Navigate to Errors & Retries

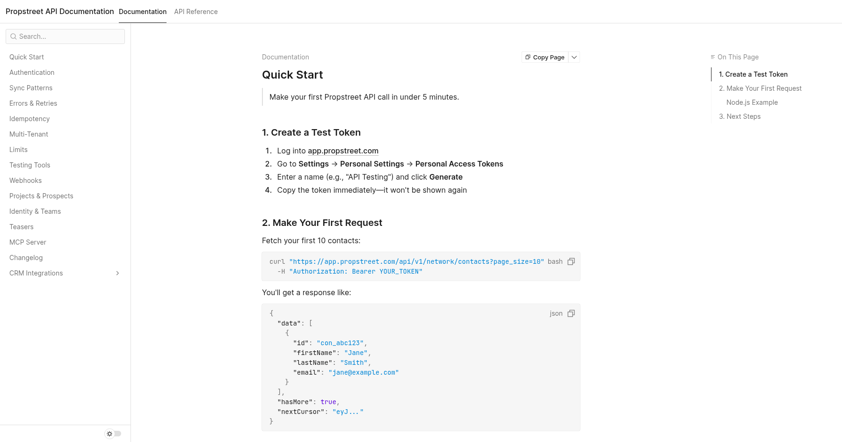33,103
